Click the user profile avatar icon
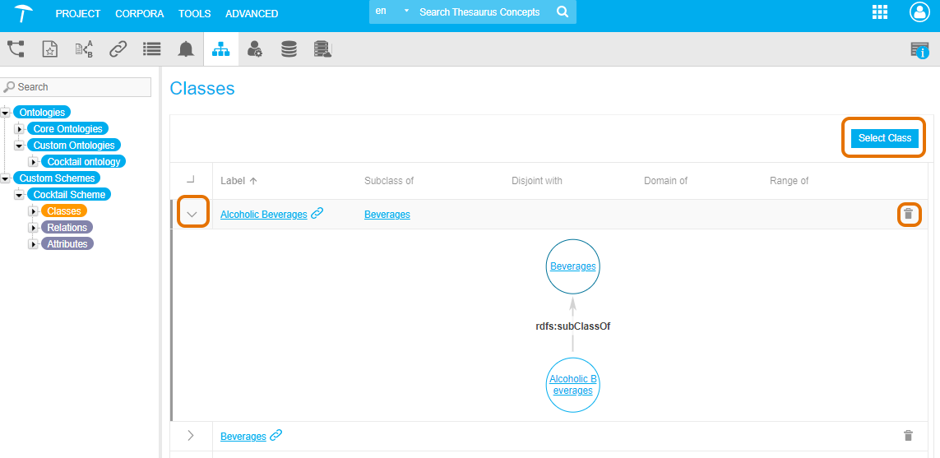Viewport: 940px width, 458px height. click(919, 12)
